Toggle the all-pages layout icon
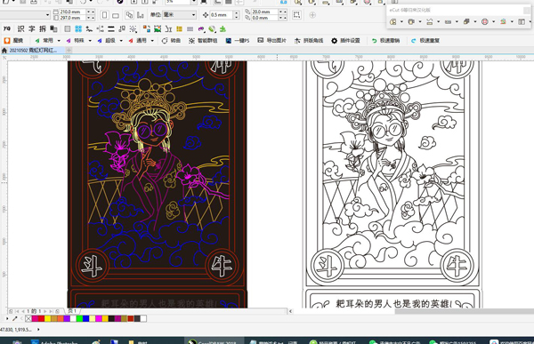Screen dimensions: 534x344 coord(129,15)
